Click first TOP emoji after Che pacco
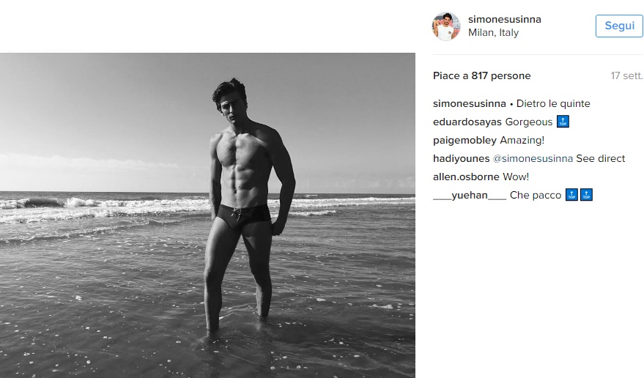This screenshot has height=378, width=644. [571, 195]
